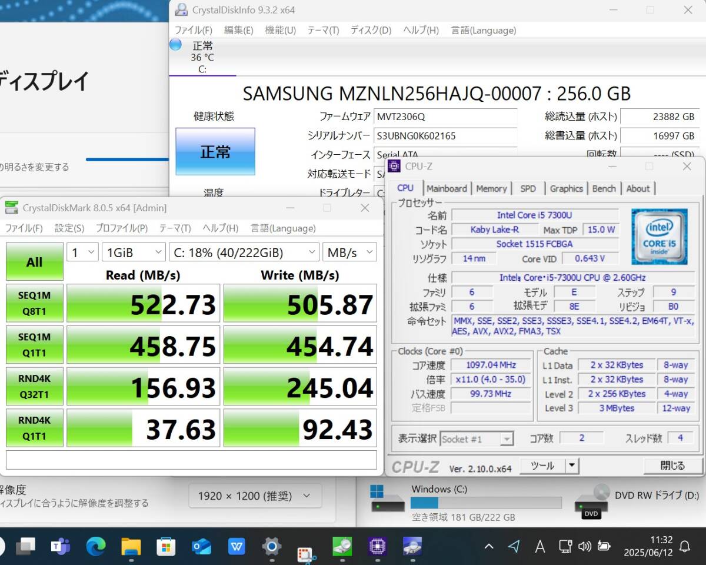Image resolution: width=706 pixels, height=565 pixels.
Task: Click the CrystalDiskMark title bar icon
Action: pos(11,208)
